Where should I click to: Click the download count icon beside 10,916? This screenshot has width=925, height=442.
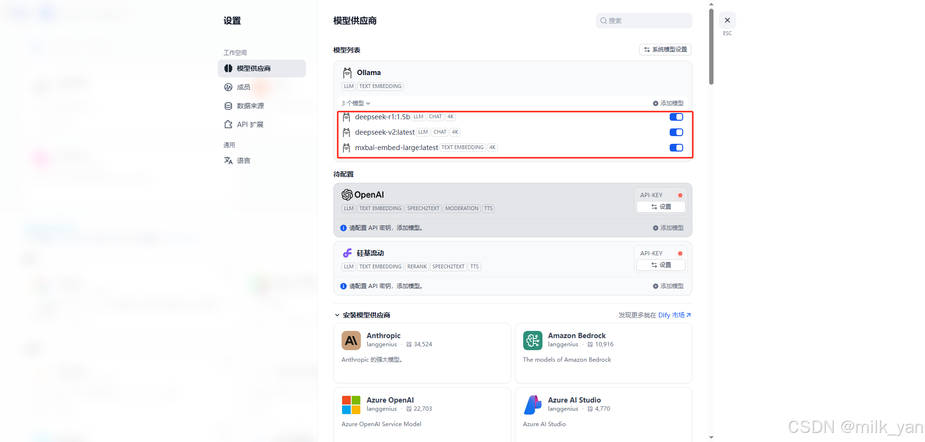tap(590, 344)
